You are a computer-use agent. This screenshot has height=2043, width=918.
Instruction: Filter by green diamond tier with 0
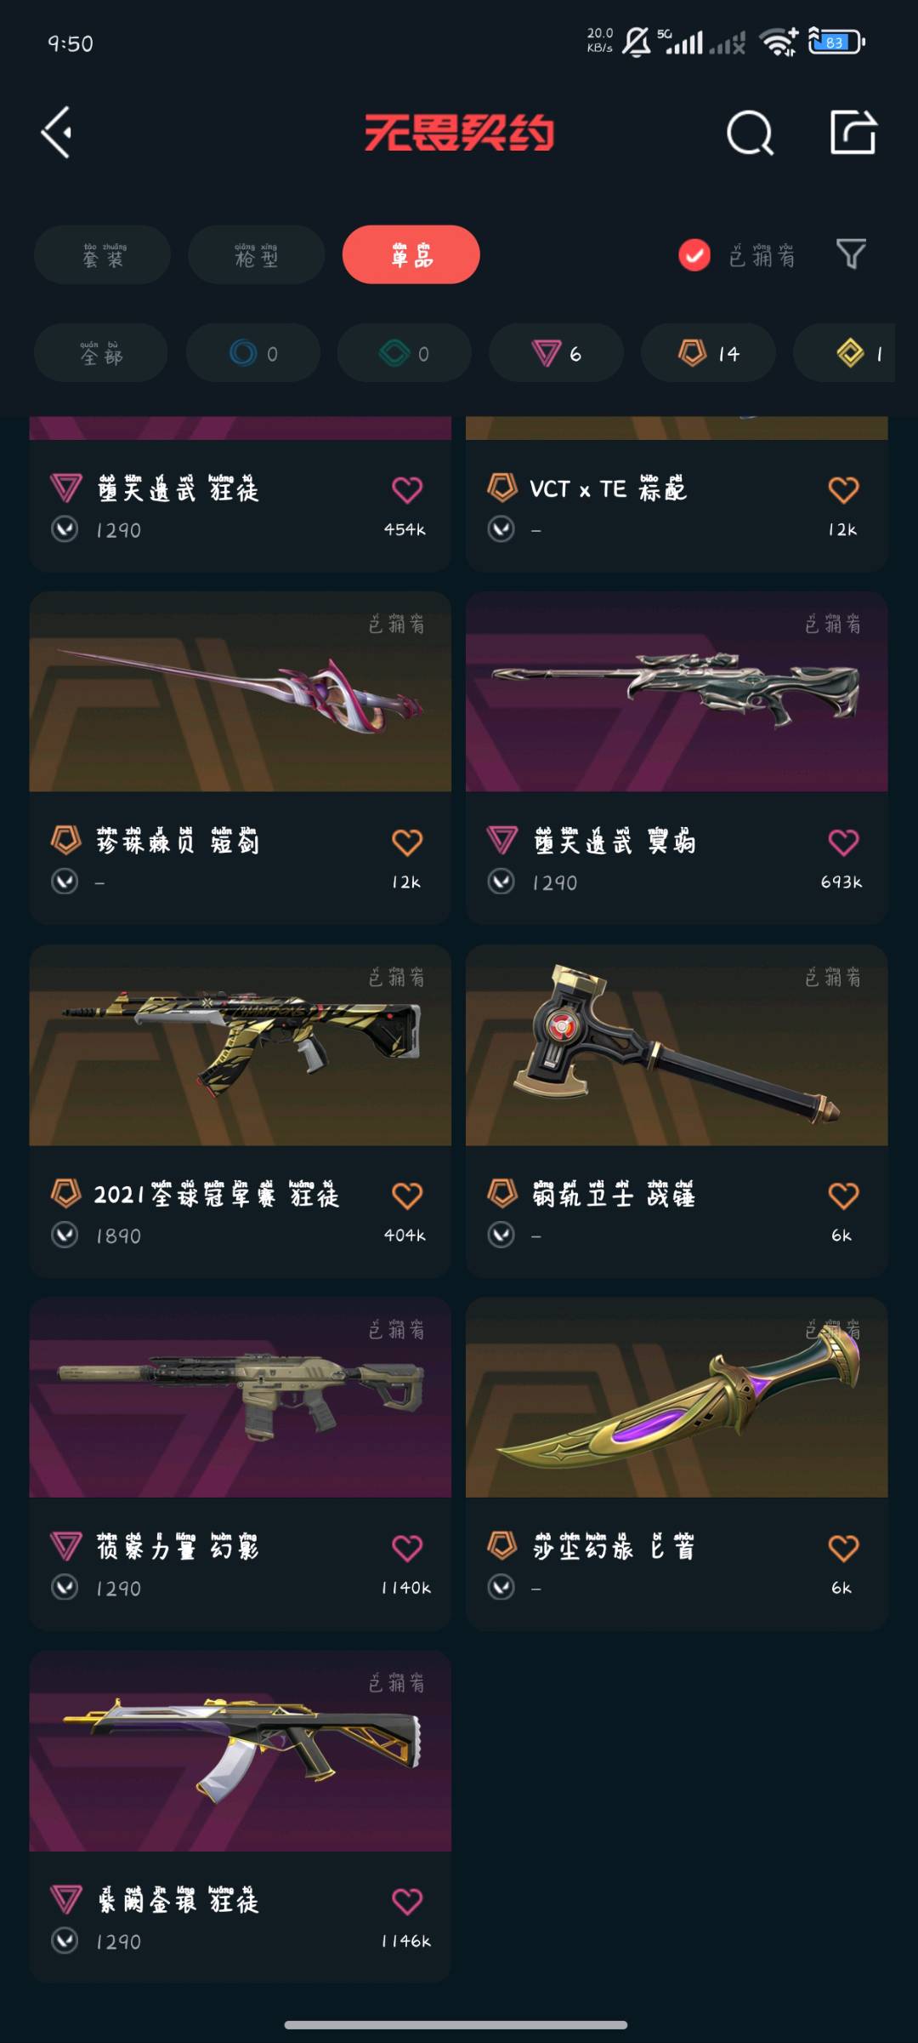[405, 352]
